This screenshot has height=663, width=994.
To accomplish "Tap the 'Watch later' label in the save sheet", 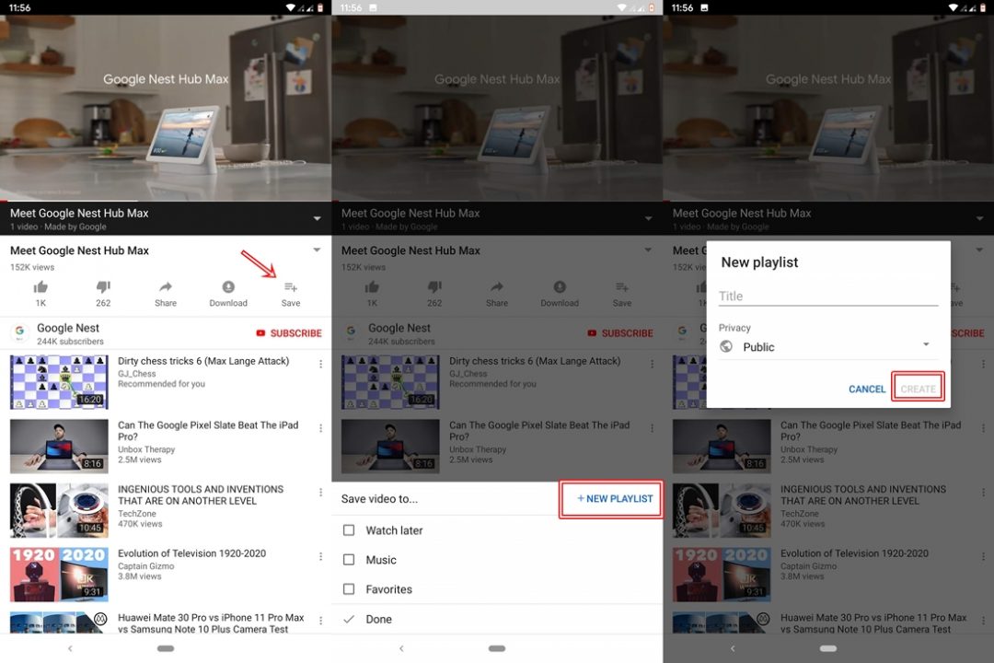I will coord(394,530).
